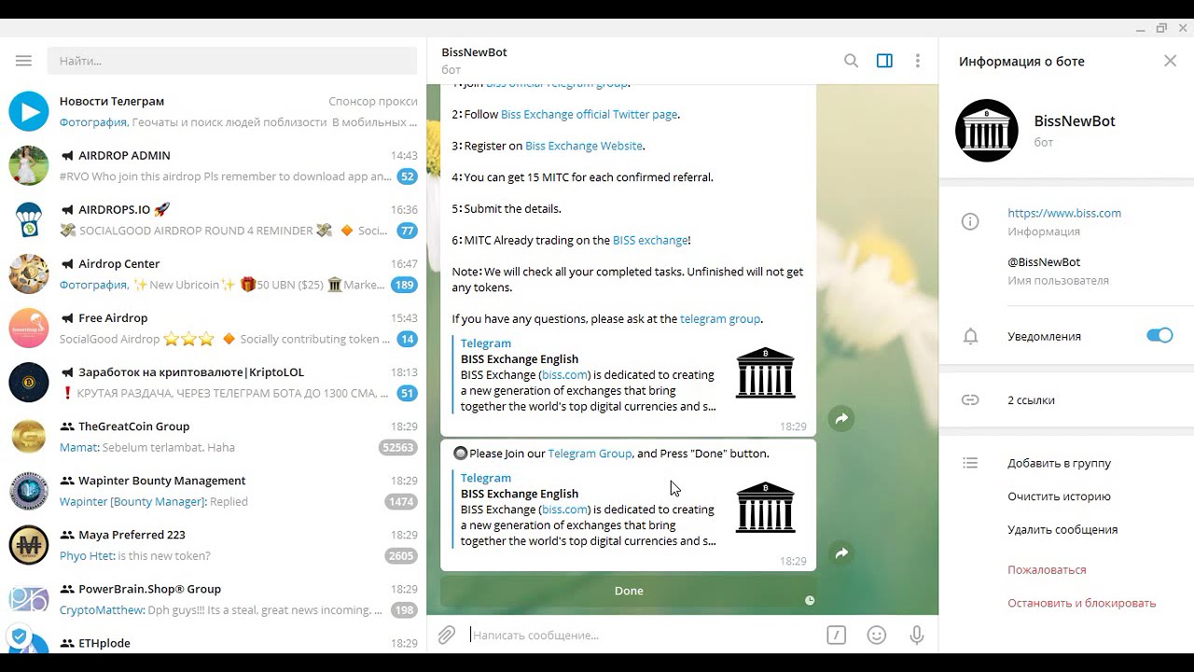Image resolution: width=1194 pixels, height=672 pixels.
Task: Click the @BissNewBot username
Action: (1044, 262)
